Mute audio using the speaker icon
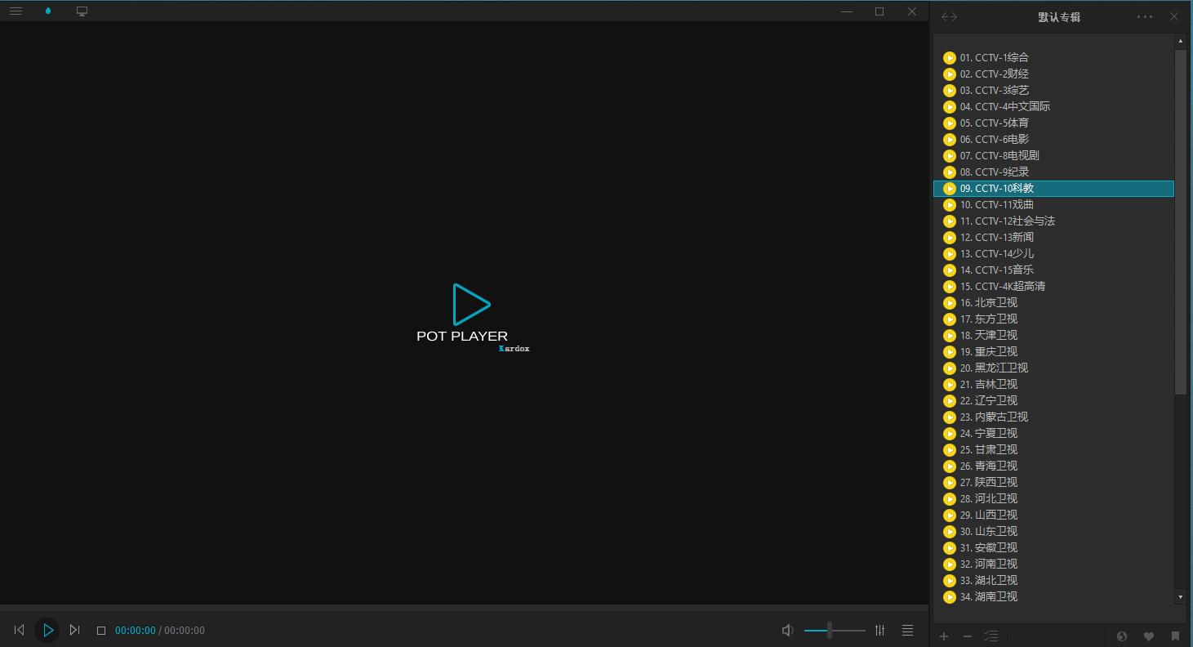 [787, 630]
